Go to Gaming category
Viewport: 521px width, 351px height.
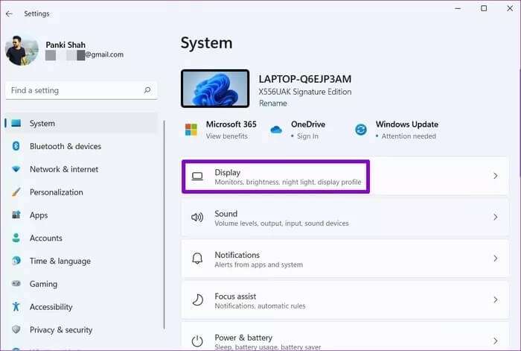[x=81, y=284]
